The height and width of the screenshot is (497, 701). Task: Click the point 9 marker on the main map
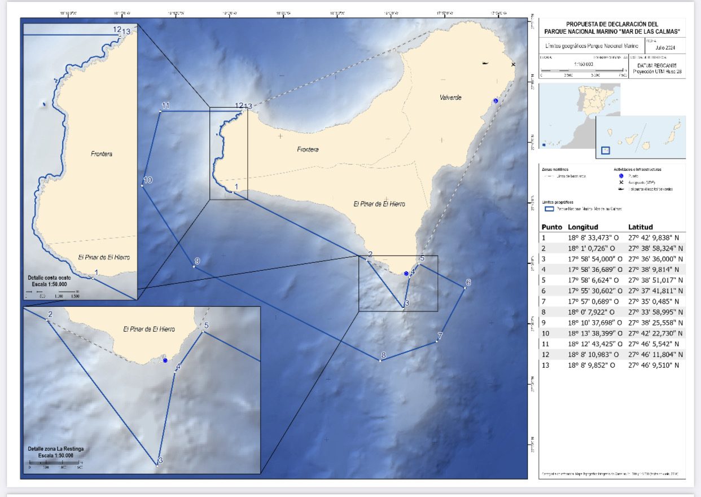point(194,266)
